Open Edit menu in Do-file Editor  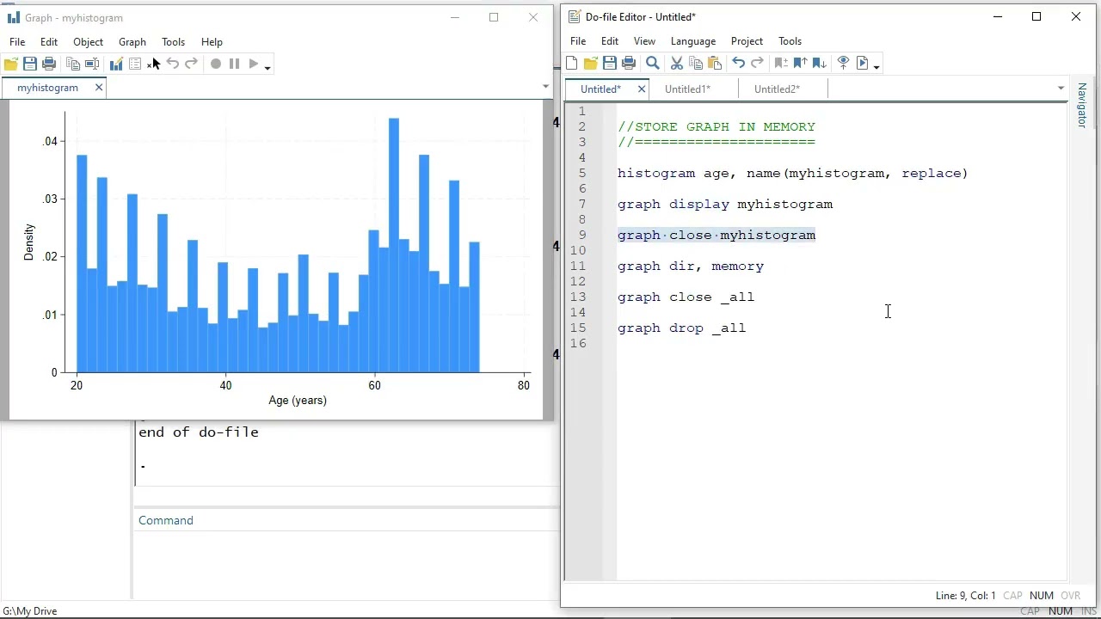click(610, 40)
